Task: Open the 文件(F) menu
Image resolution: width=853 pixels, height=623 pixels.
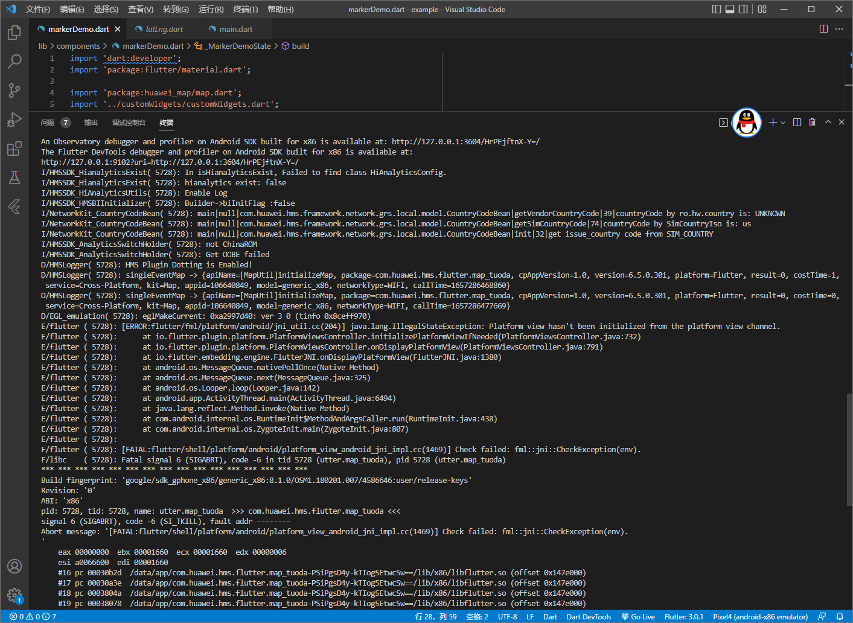Action: 38,9
